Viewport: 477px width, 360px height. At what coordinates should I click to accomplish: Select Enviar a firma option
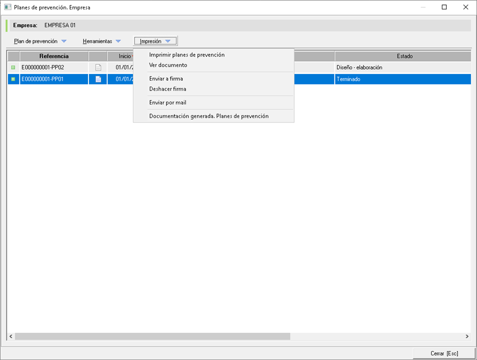pyautogui.click(x=166, y=78)
